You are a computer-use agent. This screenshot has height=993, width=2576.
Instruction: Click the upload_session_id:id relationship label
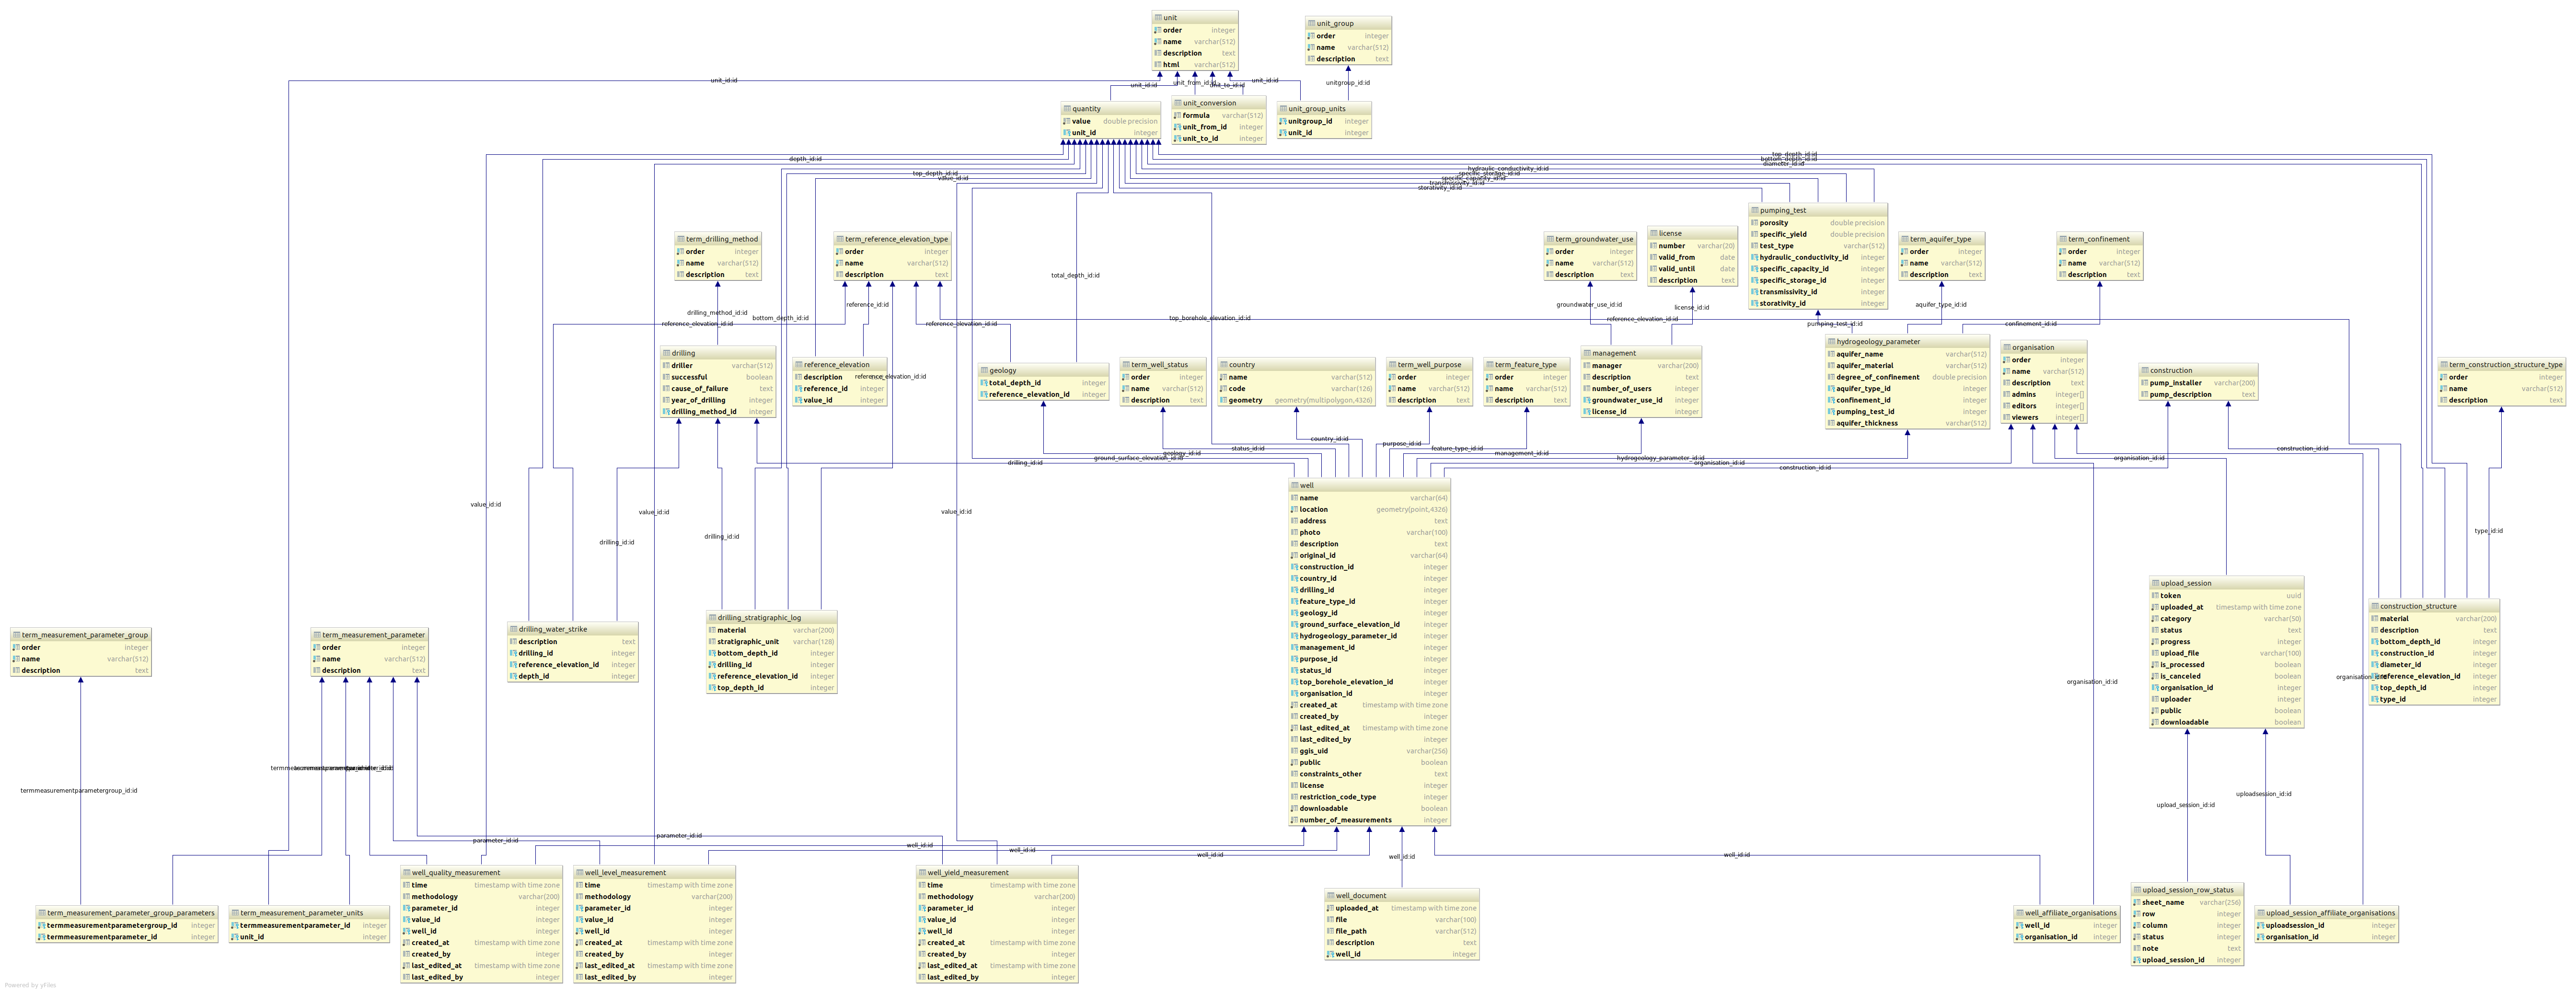pyautogui.click(x=2185, y=805)
